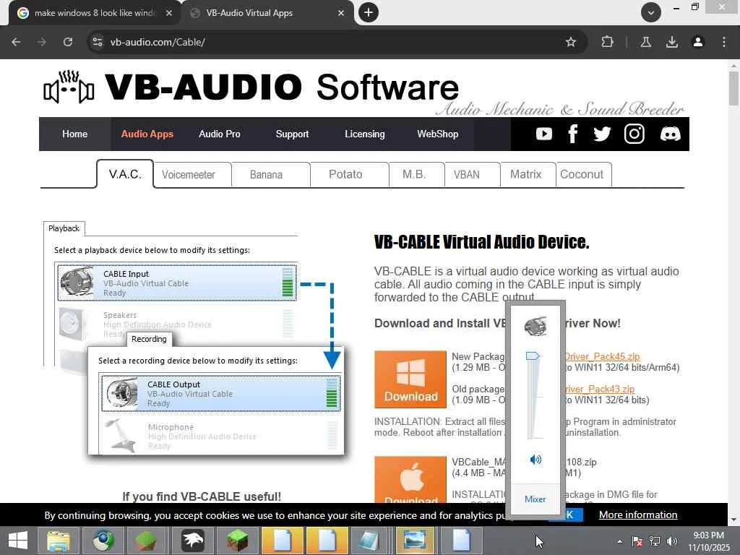The width and height of the screenshot is (740, 555).
Task: Open the browser extensions puzzle icon
Action: tap(607, 42)
